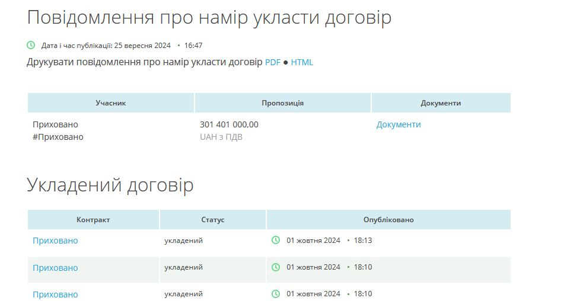The width and height of the screenshot is (561, 301).
Task: Click the Учасник column header
Action: pyautogui.click(x=111, y=103)
